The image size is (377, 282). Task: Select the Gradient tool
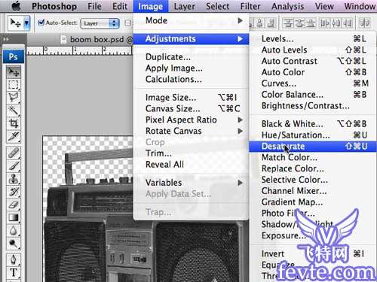(x=14, y=217)
